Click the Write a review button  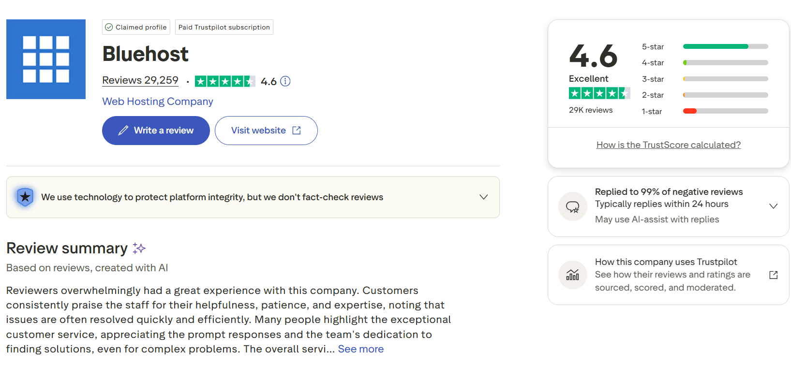[156, 131]
